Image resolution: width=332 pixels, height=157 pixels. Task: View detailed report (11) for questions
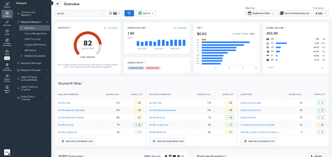(258, 141)
